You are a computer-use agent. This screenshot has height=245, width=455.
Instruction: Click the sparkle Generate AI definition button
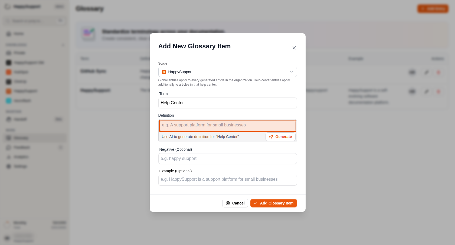click(280, 137)
